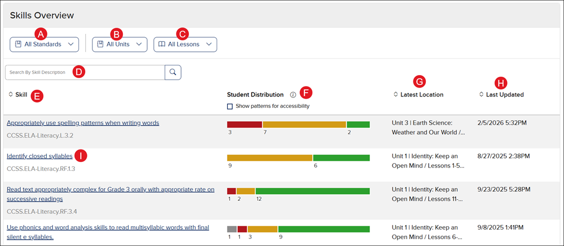
Task: Open Read text appropriately complex skill link
Action: 110,190
